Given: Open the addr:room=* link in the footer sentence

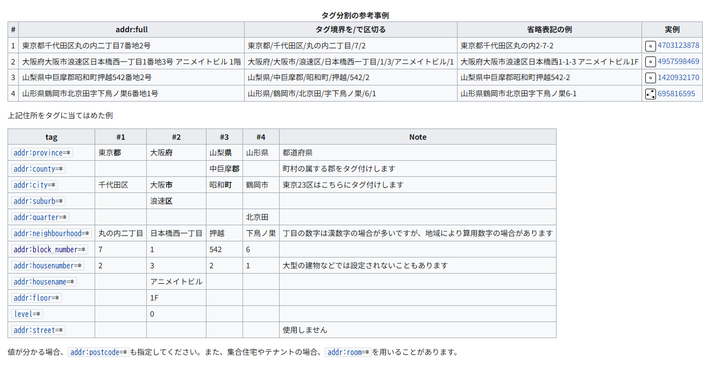Looking at the screenshot, I should 348,353.
